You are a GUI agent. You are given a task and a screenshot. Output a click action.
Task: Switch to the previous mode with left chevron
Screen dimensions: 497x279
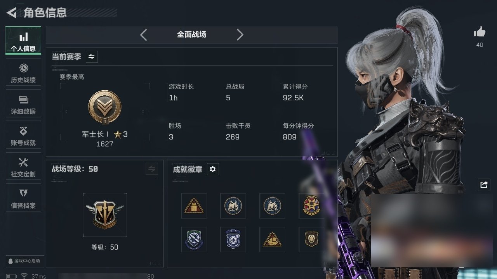(144, 35)
